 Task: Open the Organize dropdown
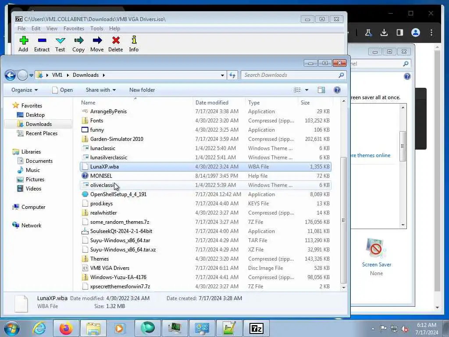[x=25, y=90]
